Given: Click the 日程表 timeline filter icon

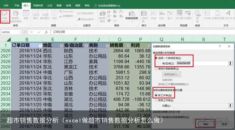Looking at the screenshot, I should [x=188, y=15].
